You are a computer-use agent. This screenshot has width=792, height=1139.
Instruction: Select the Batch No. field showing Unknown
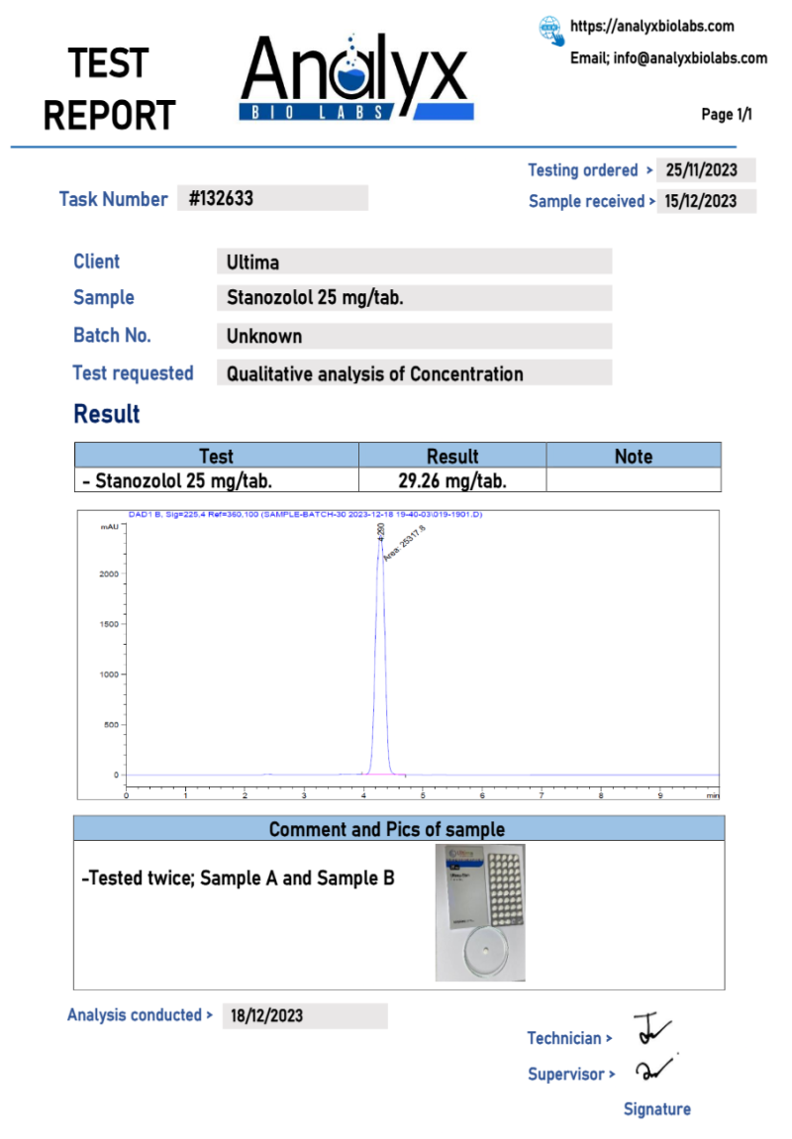click(414, 336)
